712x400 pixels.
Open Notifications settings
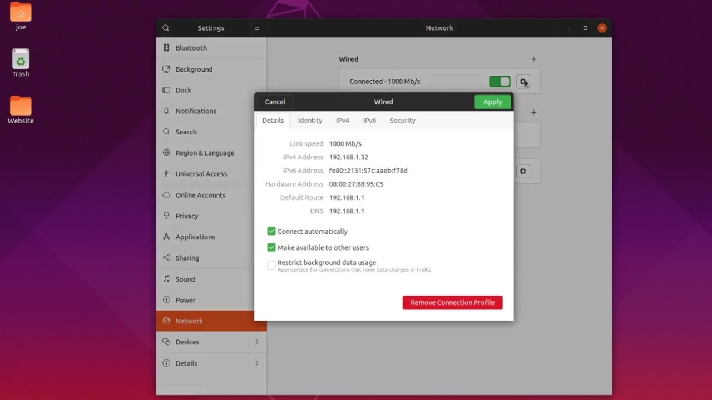tap(211, 111)
